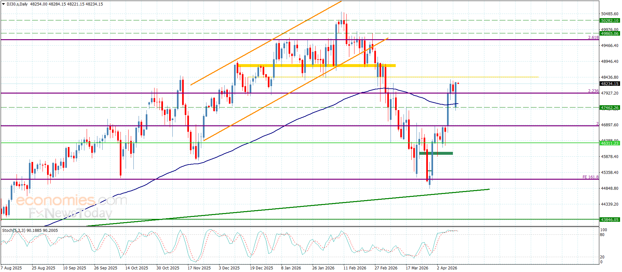Click the 30 Oct 2025 date label

[x=168, y=268]
